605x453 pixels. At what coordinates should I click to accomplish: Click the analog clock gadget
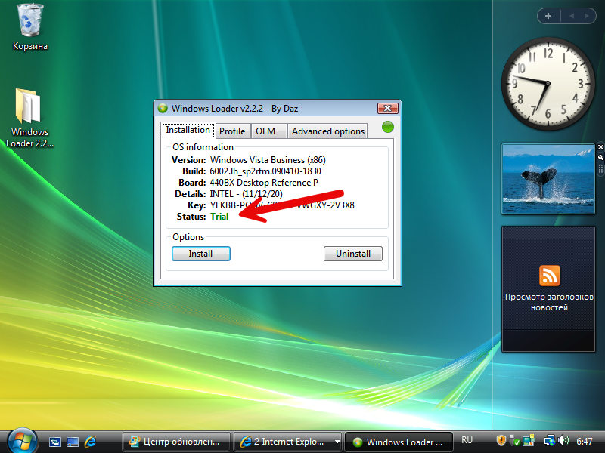click(x=548, y=83)
